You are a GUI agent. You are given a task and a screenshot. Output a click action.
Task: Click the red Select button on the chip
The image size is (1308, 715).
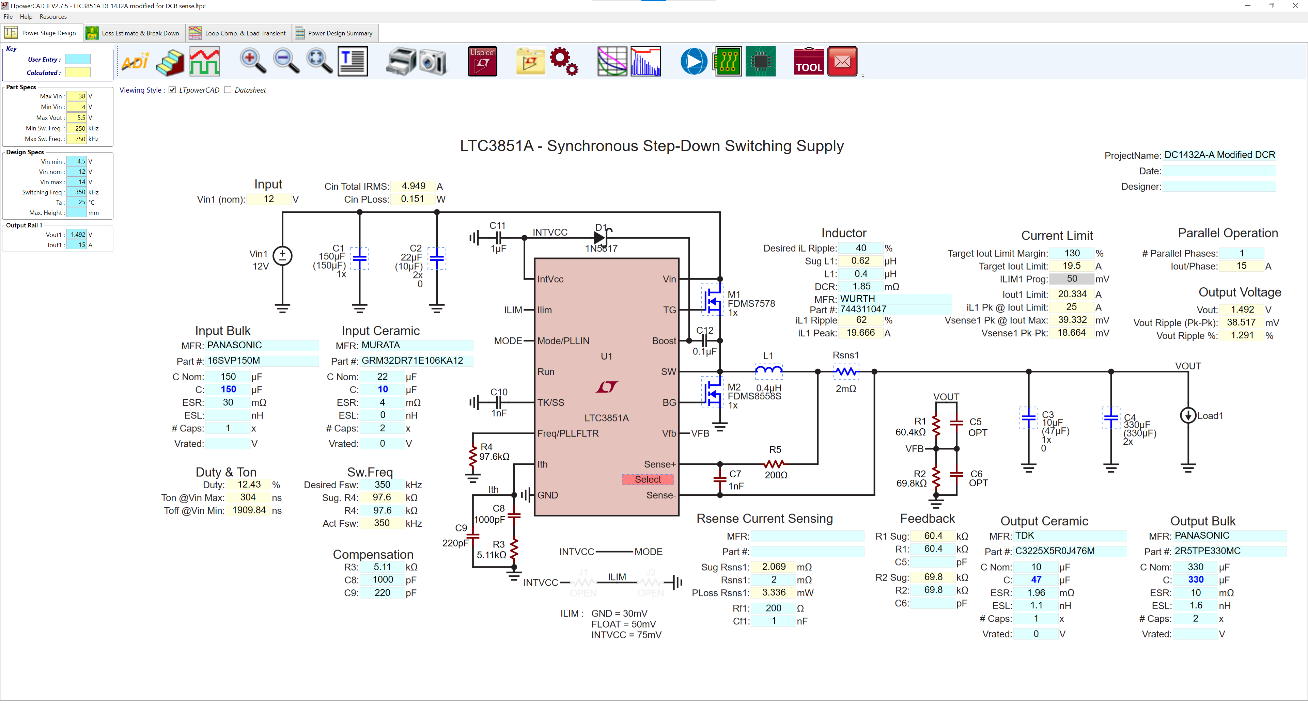[648, 479]
